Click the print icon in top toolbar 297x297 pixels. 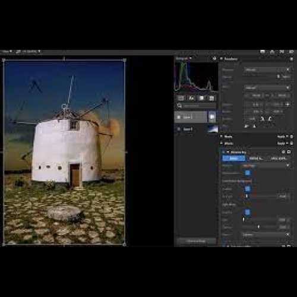click(272, 52)
